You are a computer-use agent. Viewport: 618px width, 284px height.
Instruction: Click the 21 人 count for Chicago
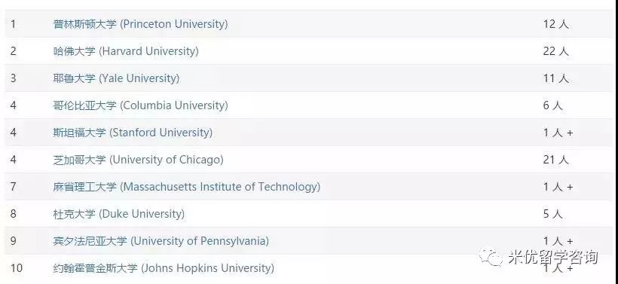pos(555,160)
